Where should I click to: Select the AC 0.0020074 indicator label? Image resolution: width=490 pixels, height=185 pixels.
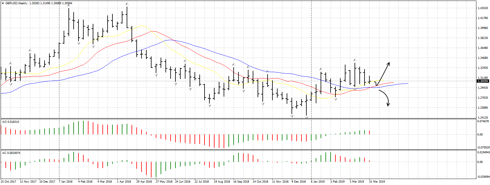point(11,153)
